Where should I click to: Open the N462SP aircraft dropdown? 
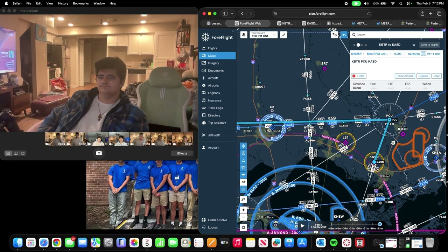358,54
